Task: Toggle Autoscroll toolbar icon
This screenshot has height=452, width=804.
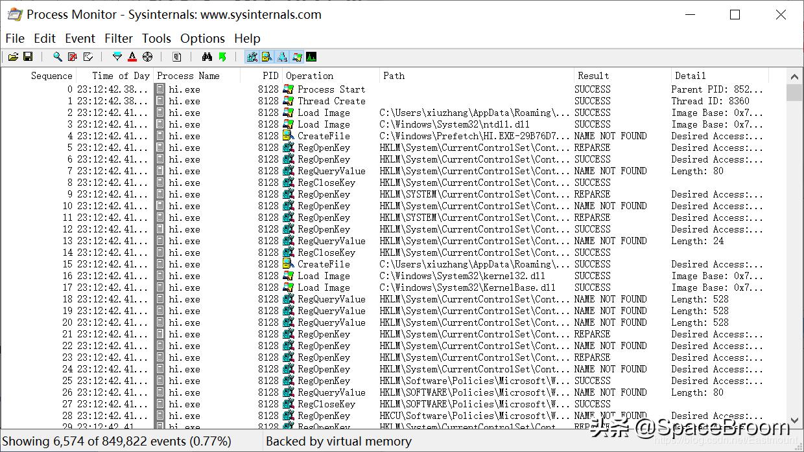Action: click(73, 57)
